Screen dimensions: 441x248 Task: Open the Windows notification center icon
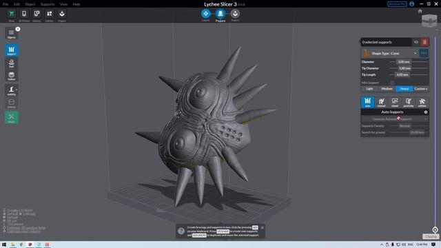(x=433, y=245)
